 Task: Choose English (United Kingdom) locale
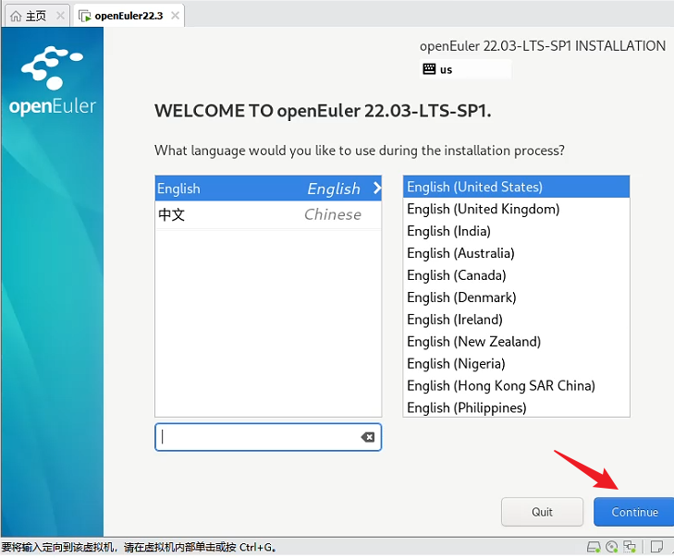click(516, 209)
